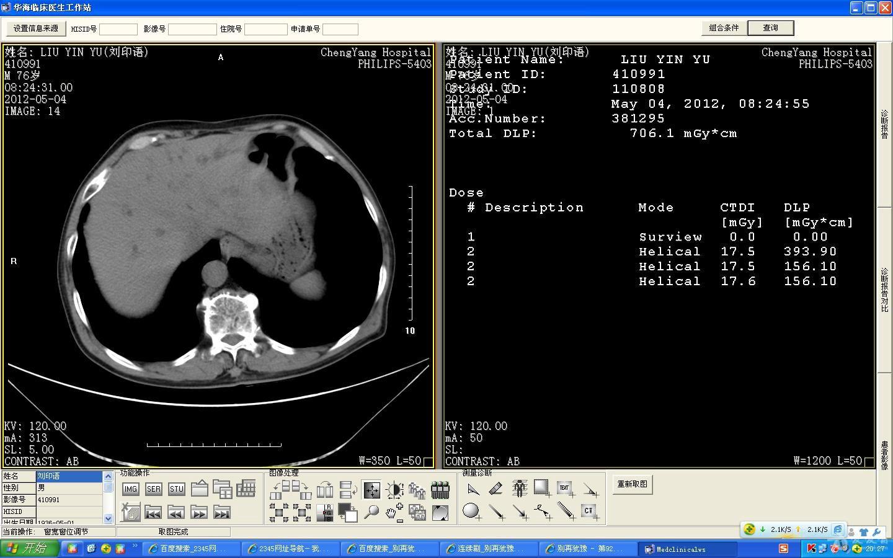Click the 查询 search button
The height and width of the screenshot is (558, 893).
(x=771, y=28)
